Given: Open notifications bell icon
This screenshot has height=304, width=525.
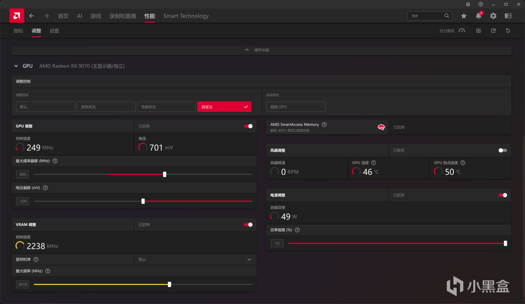Looking at the screenshot, I should [479, 16].
